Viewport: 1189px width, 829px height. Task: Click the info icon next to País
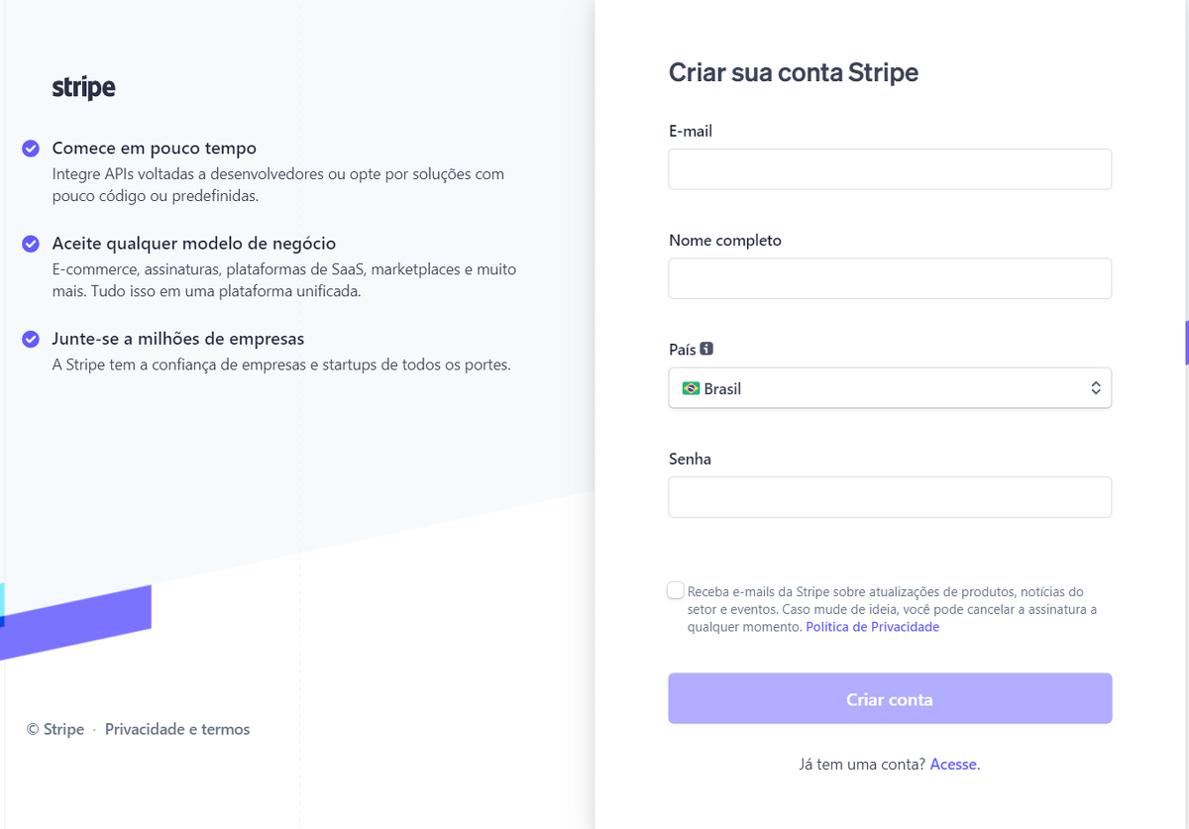[706, 349]
